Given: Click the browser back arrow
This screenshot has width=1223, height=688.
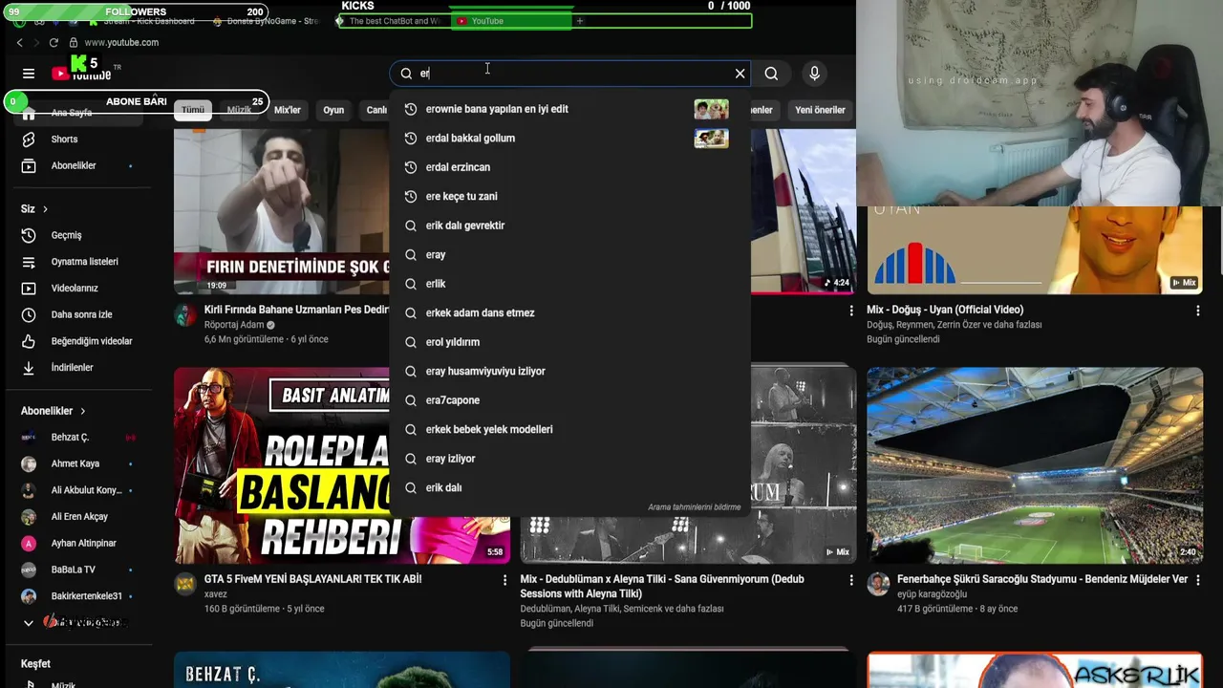Looking at the screenshot, I should click(x=19, y=43).
